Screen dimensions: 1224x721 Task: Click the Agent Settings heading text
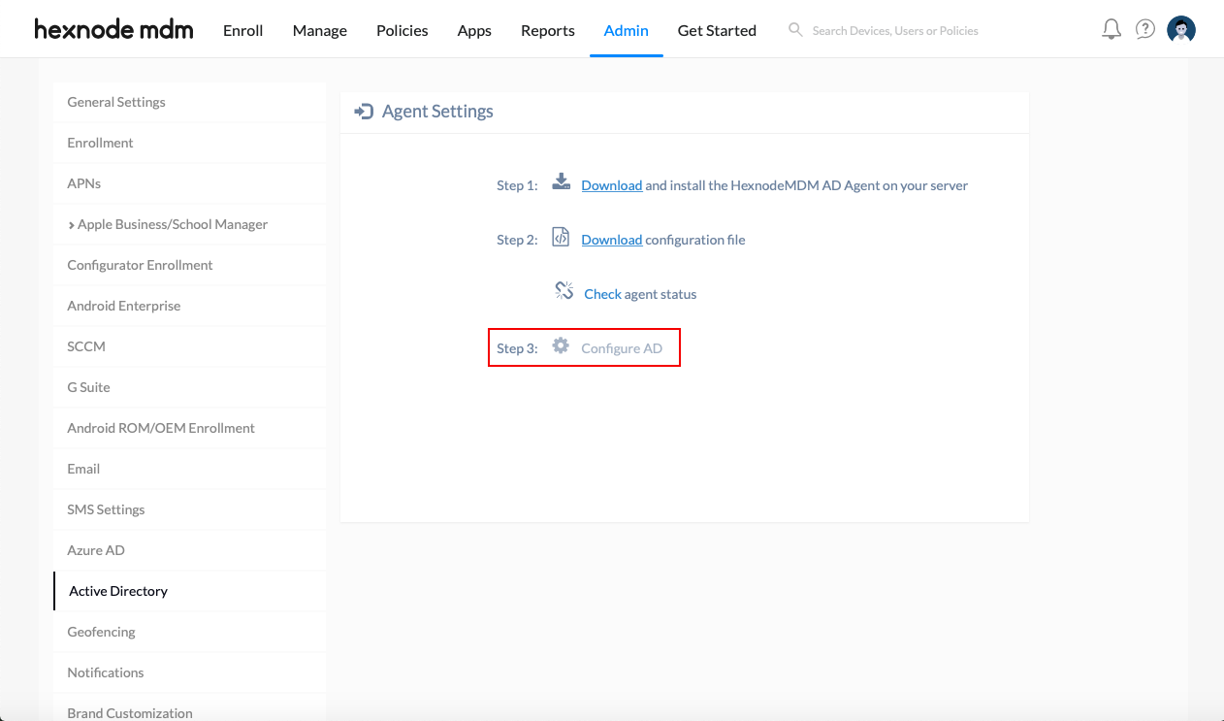(437, 112)
